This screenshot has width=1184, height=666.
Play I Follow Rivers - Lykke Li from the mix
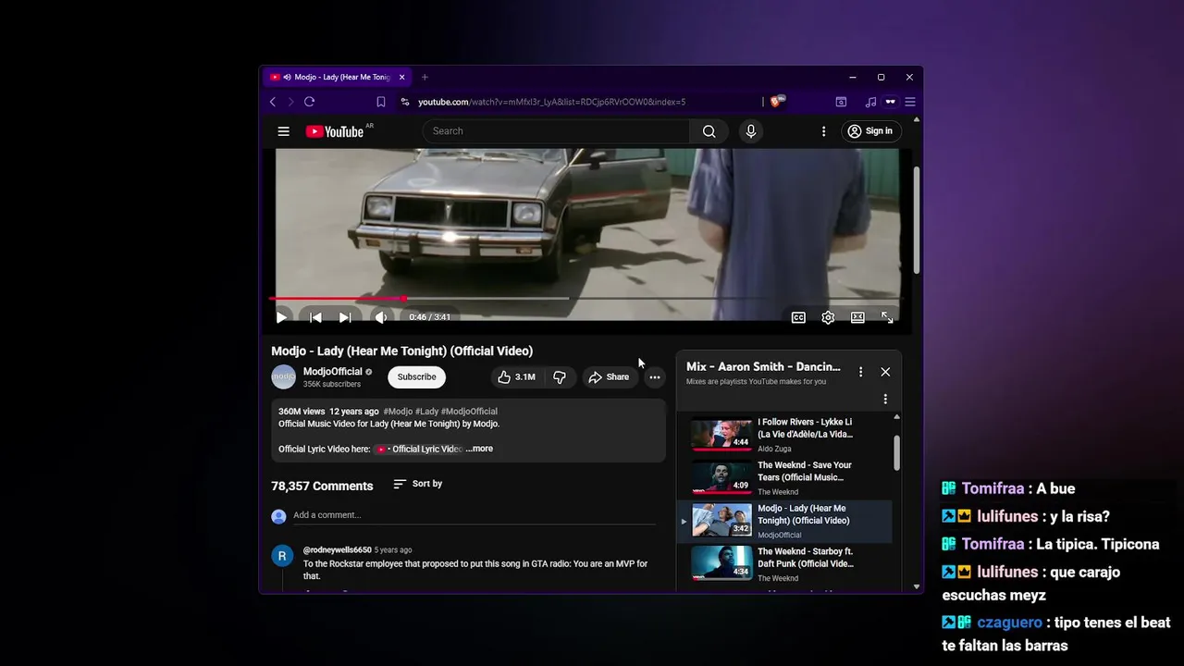coord(786,435)
